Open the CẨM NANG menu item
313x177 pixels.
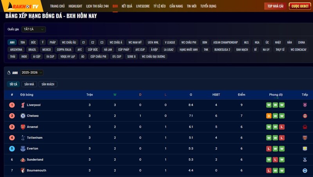click(176, 6)
